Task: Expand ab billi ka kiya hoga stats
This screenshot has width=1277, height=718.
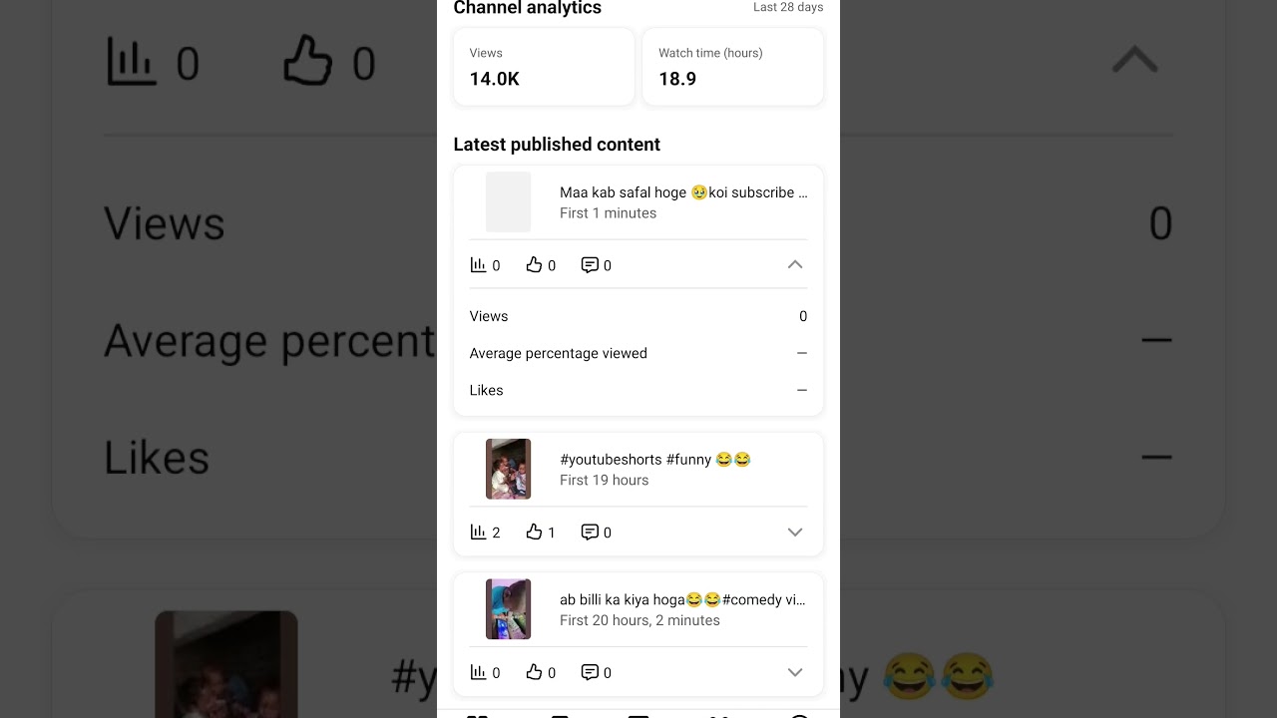Action: click(795, 672)
